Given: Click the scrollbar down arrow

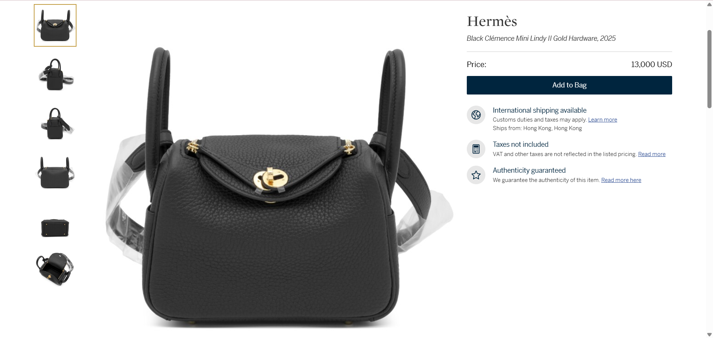Looking at the screenshot, I should pyautogui.click(x=709, y=334).
